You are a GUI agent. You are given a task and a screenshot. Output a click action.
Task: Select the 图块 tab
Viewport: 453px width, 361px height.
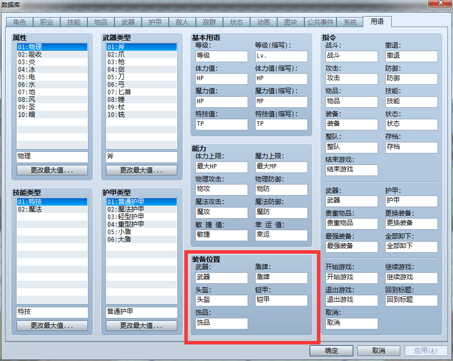291,22
